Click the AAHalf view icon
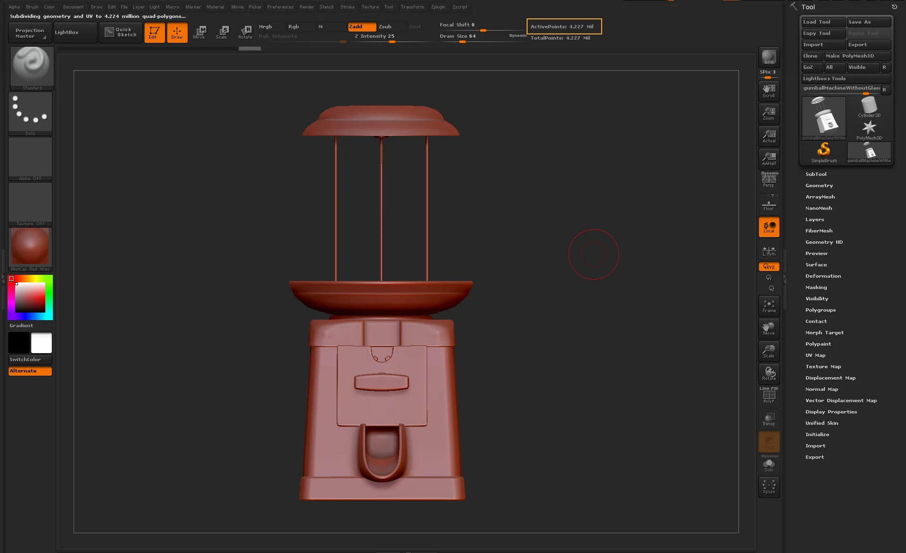 tap(769, 158)
